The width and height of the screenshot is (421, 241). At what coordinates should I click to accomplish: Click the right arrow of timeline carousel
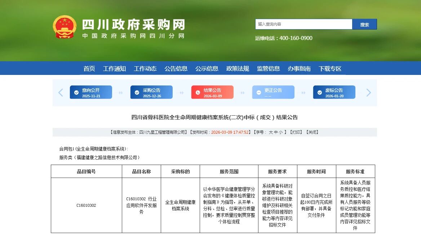368,93
